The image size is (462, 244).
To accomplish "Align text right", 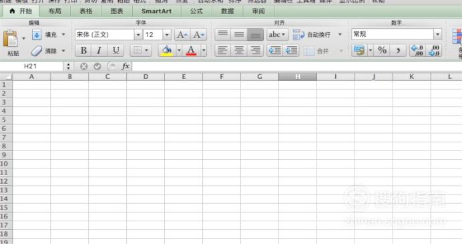I will click(x=255, y=50).
